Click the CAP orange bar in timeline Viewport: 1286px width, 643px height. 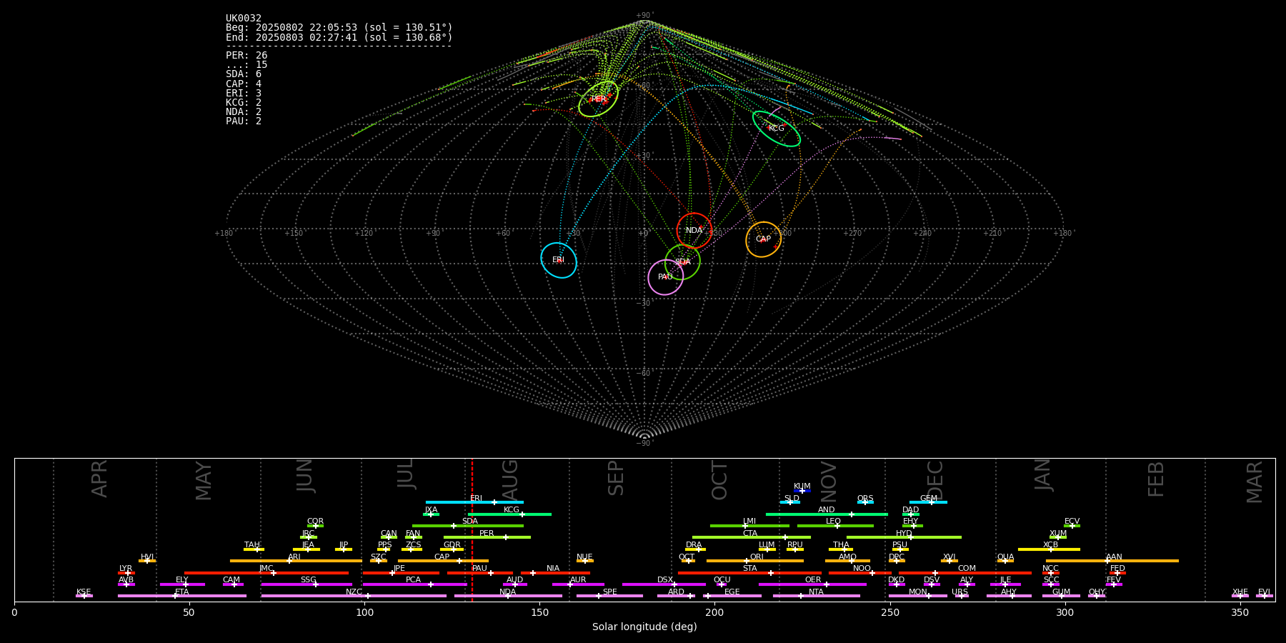pos(443,561)
